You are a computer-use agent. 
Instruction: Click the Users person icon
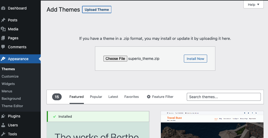[x=3, y=125]
